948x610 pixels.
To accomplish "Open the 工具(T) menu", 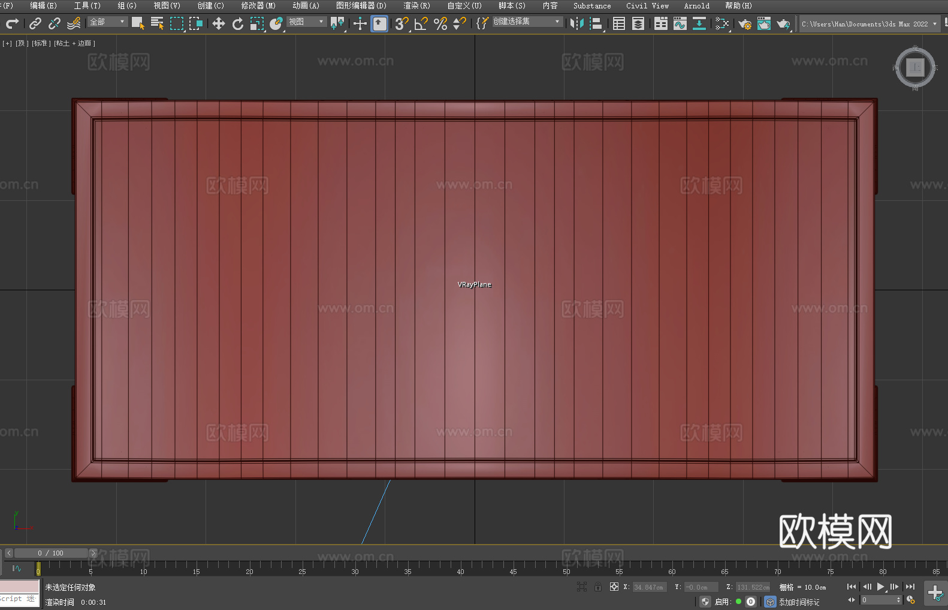I will [87, 5].
